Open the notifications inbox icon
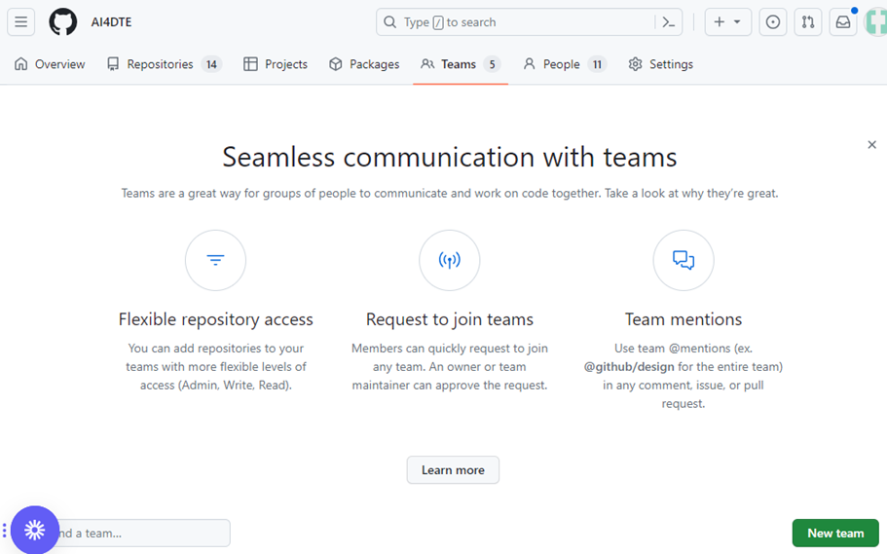The width and height of the screenshot is (887, 554). (x=842, y=22)
